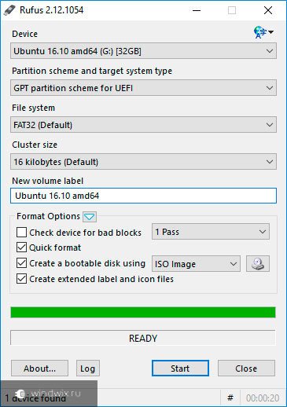Click the About... button
The height and width of the screenshot is (407, 287).
pos(39,368)
